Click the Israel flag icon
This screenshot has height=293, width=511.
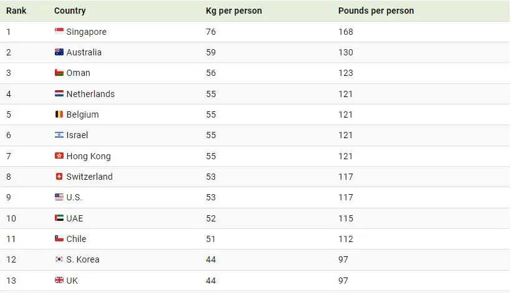(59, 135)
